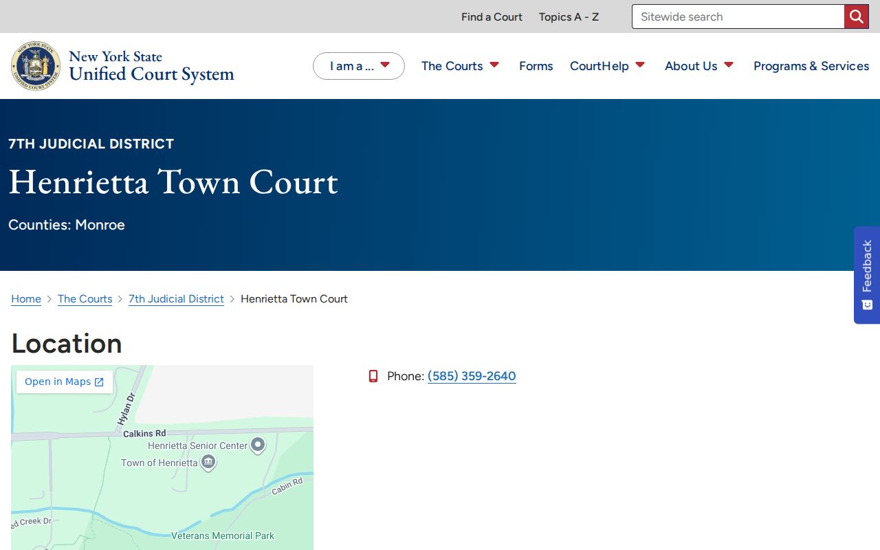Expand the About Us menu arrow
880x550 pixels.
coord(729,65)
